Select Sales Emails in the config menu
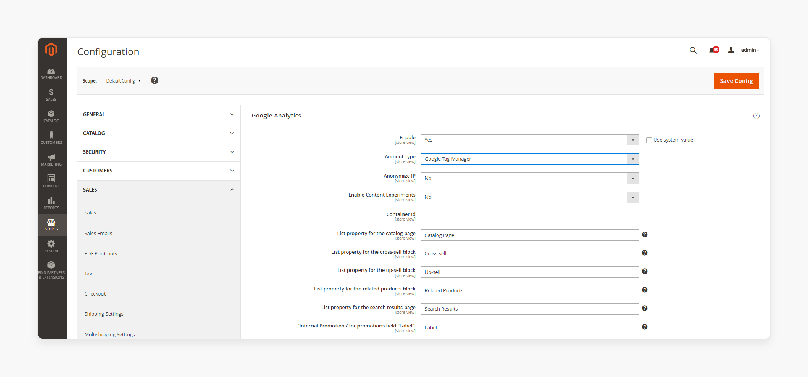The image size is (808, 377). point(98,233)
